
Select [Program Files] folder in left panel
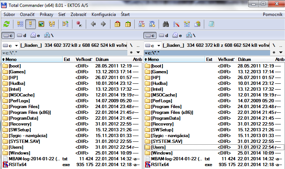pyautogui.click(x=72, y=107)
